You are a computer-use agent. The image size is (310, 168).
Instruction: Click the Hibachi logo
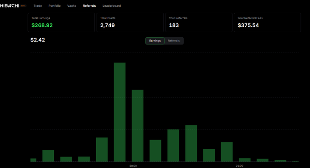click(x=10, y=6)
